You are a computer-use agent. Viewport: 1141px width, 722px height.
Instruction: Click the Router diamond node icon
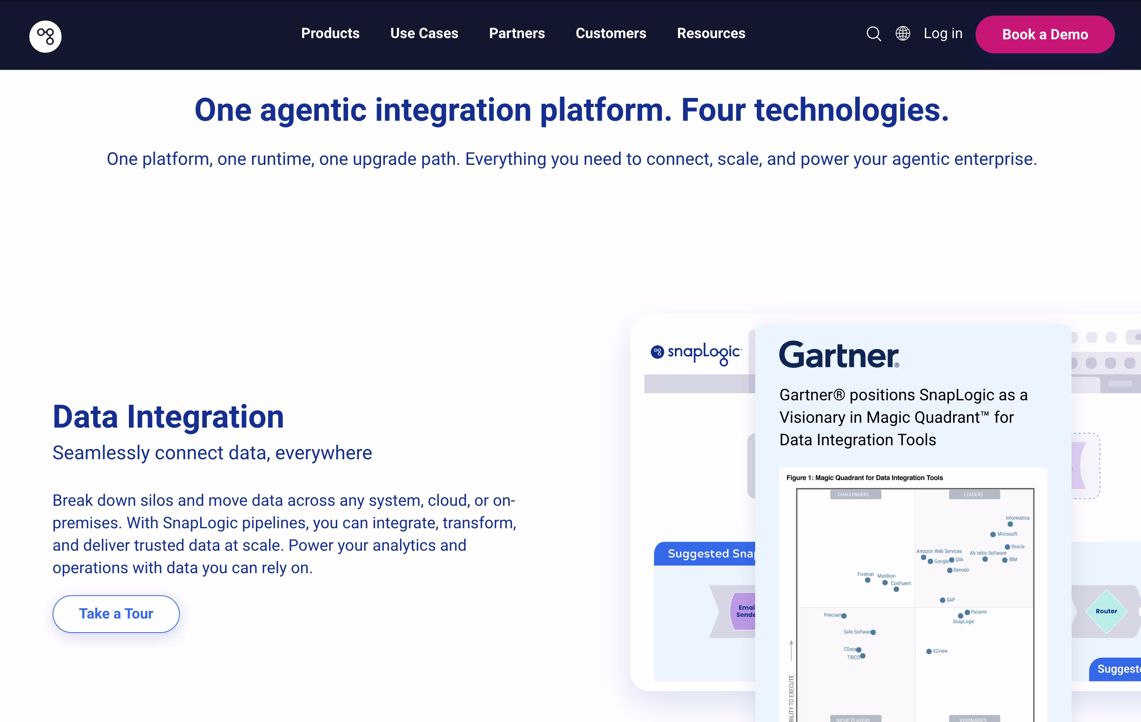pos(1106,611)
